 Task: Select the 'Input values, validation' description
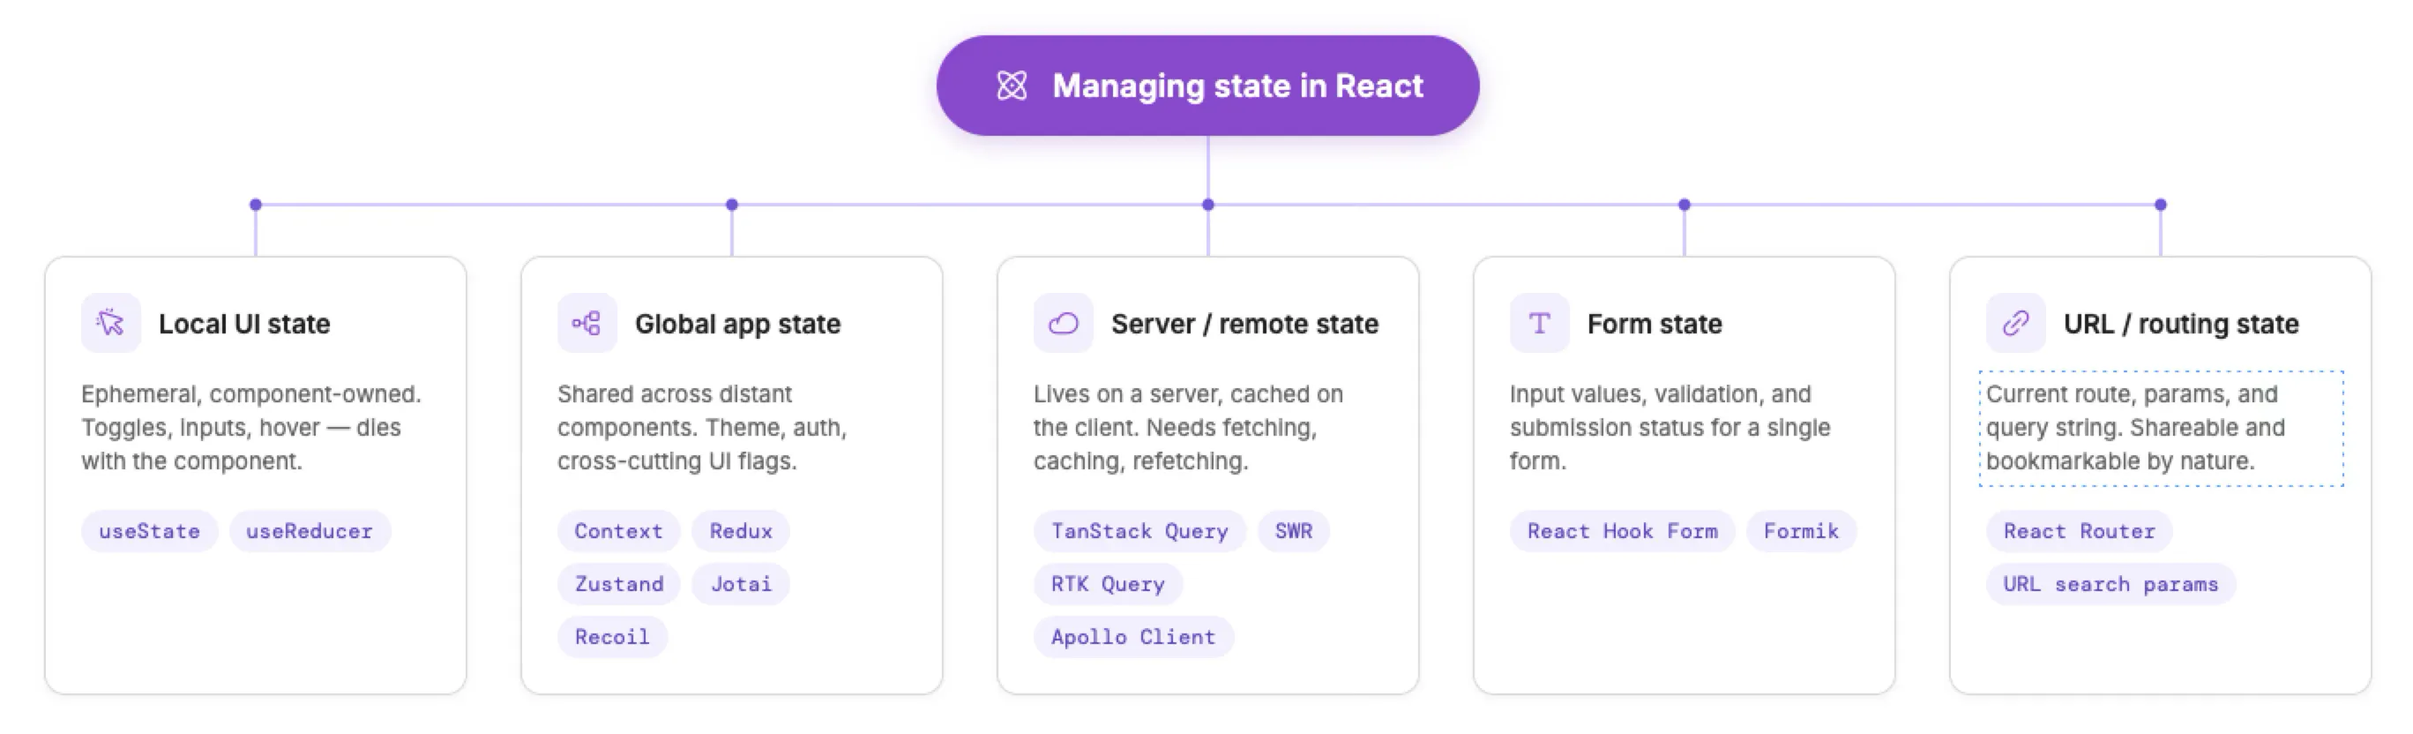[x=1670, y=428]
